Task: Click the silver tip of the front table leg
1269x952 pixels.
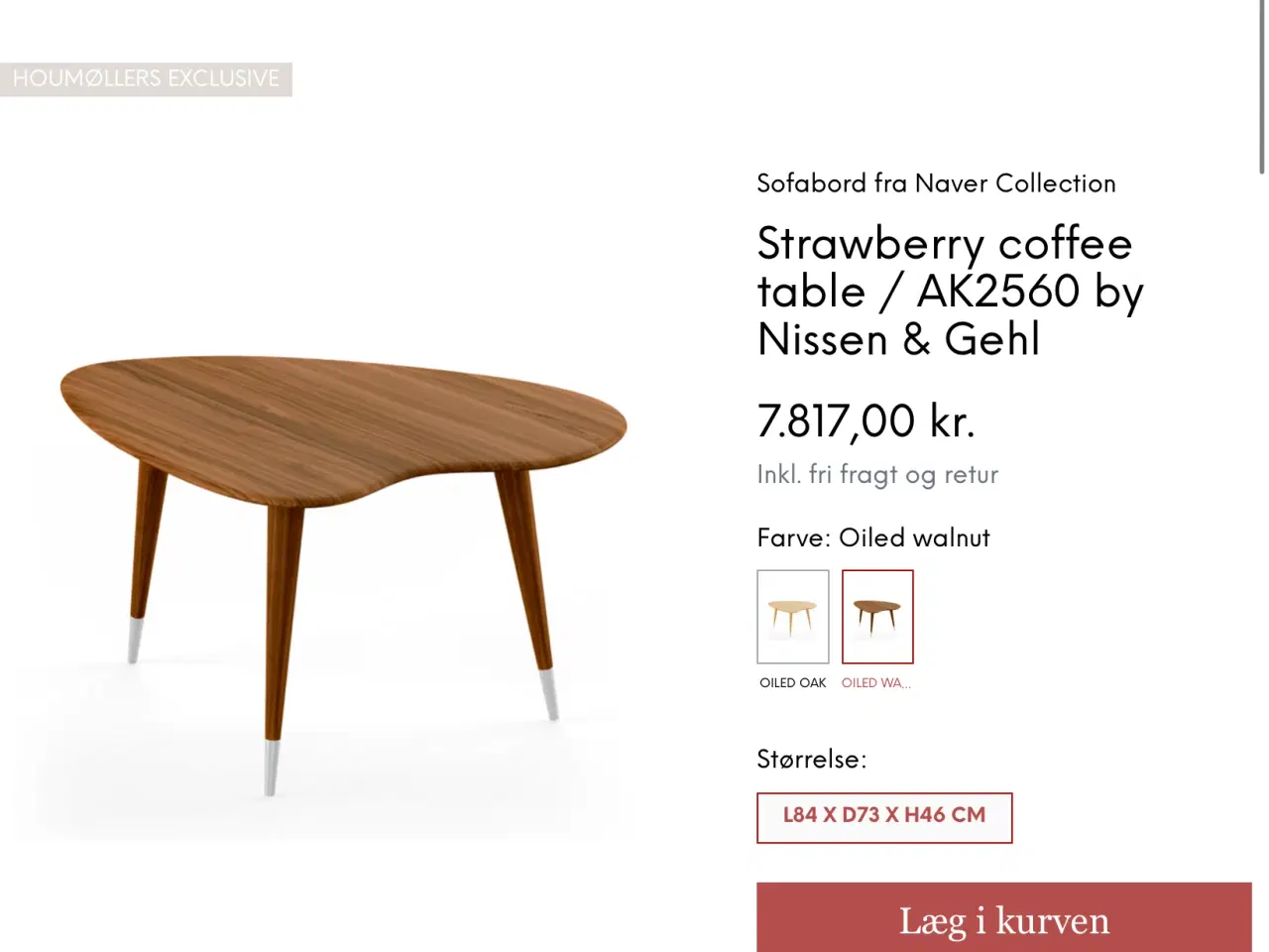Action: pyautogui.click(x=271, y=768)
